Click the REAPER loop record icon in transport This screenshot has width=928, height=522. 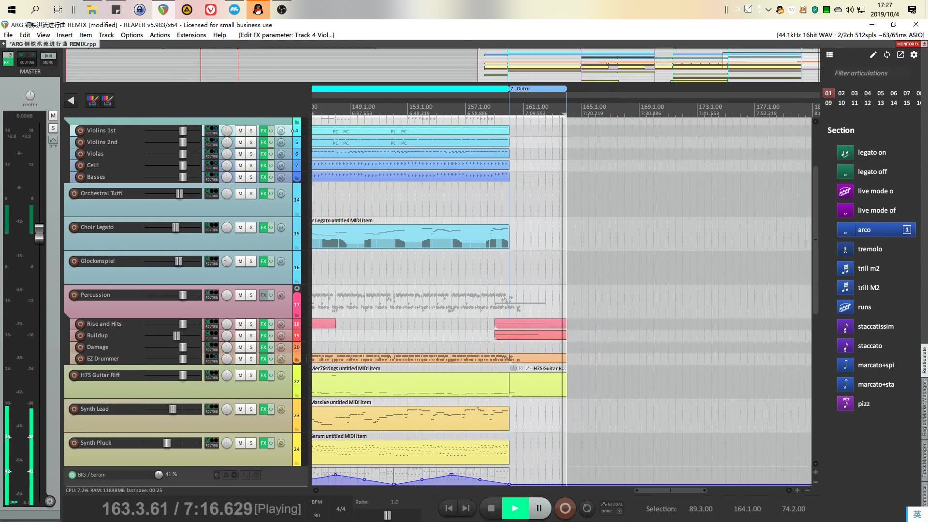(x=586, y=508)
